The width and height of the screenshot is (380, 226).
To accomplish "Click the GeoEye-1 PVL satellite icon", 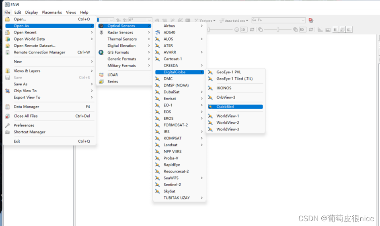I will tap(210, 72).
